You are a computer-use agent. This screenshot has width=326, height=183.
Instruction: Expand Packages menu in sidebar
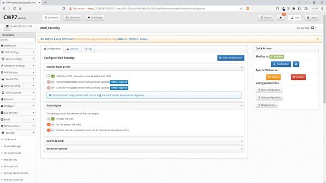click(18, 106)
